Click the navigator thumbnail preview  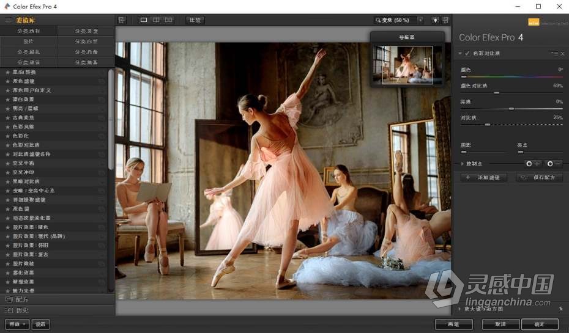pyautogui.click(x=407, y=65)
